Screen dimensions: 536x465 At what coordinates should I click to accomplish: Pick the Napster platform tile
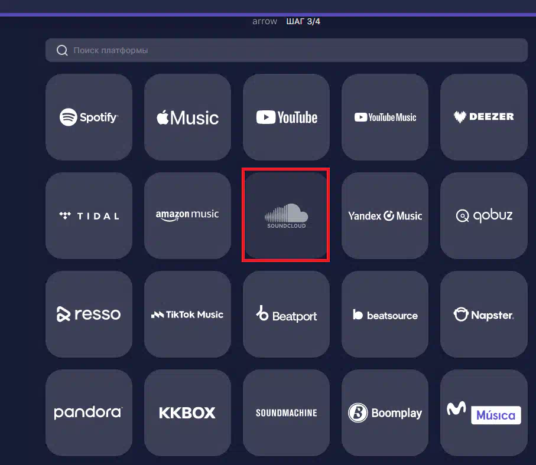pos(483,315)
